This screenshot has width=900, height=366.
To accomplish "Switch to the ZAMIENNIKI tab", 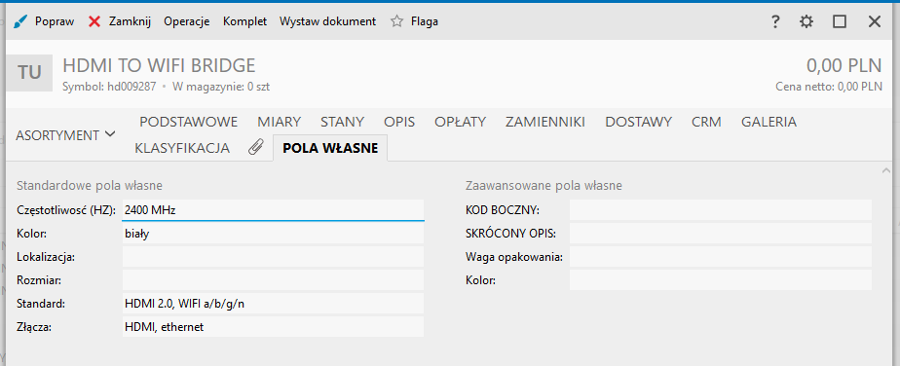I will click(x=545, y=122).
